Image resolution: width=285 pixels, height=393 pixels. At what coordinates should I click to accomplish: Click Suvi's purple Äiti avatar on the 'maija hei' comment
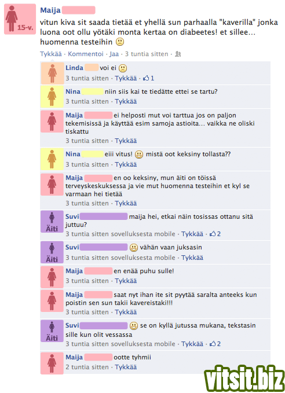[52, 222]
